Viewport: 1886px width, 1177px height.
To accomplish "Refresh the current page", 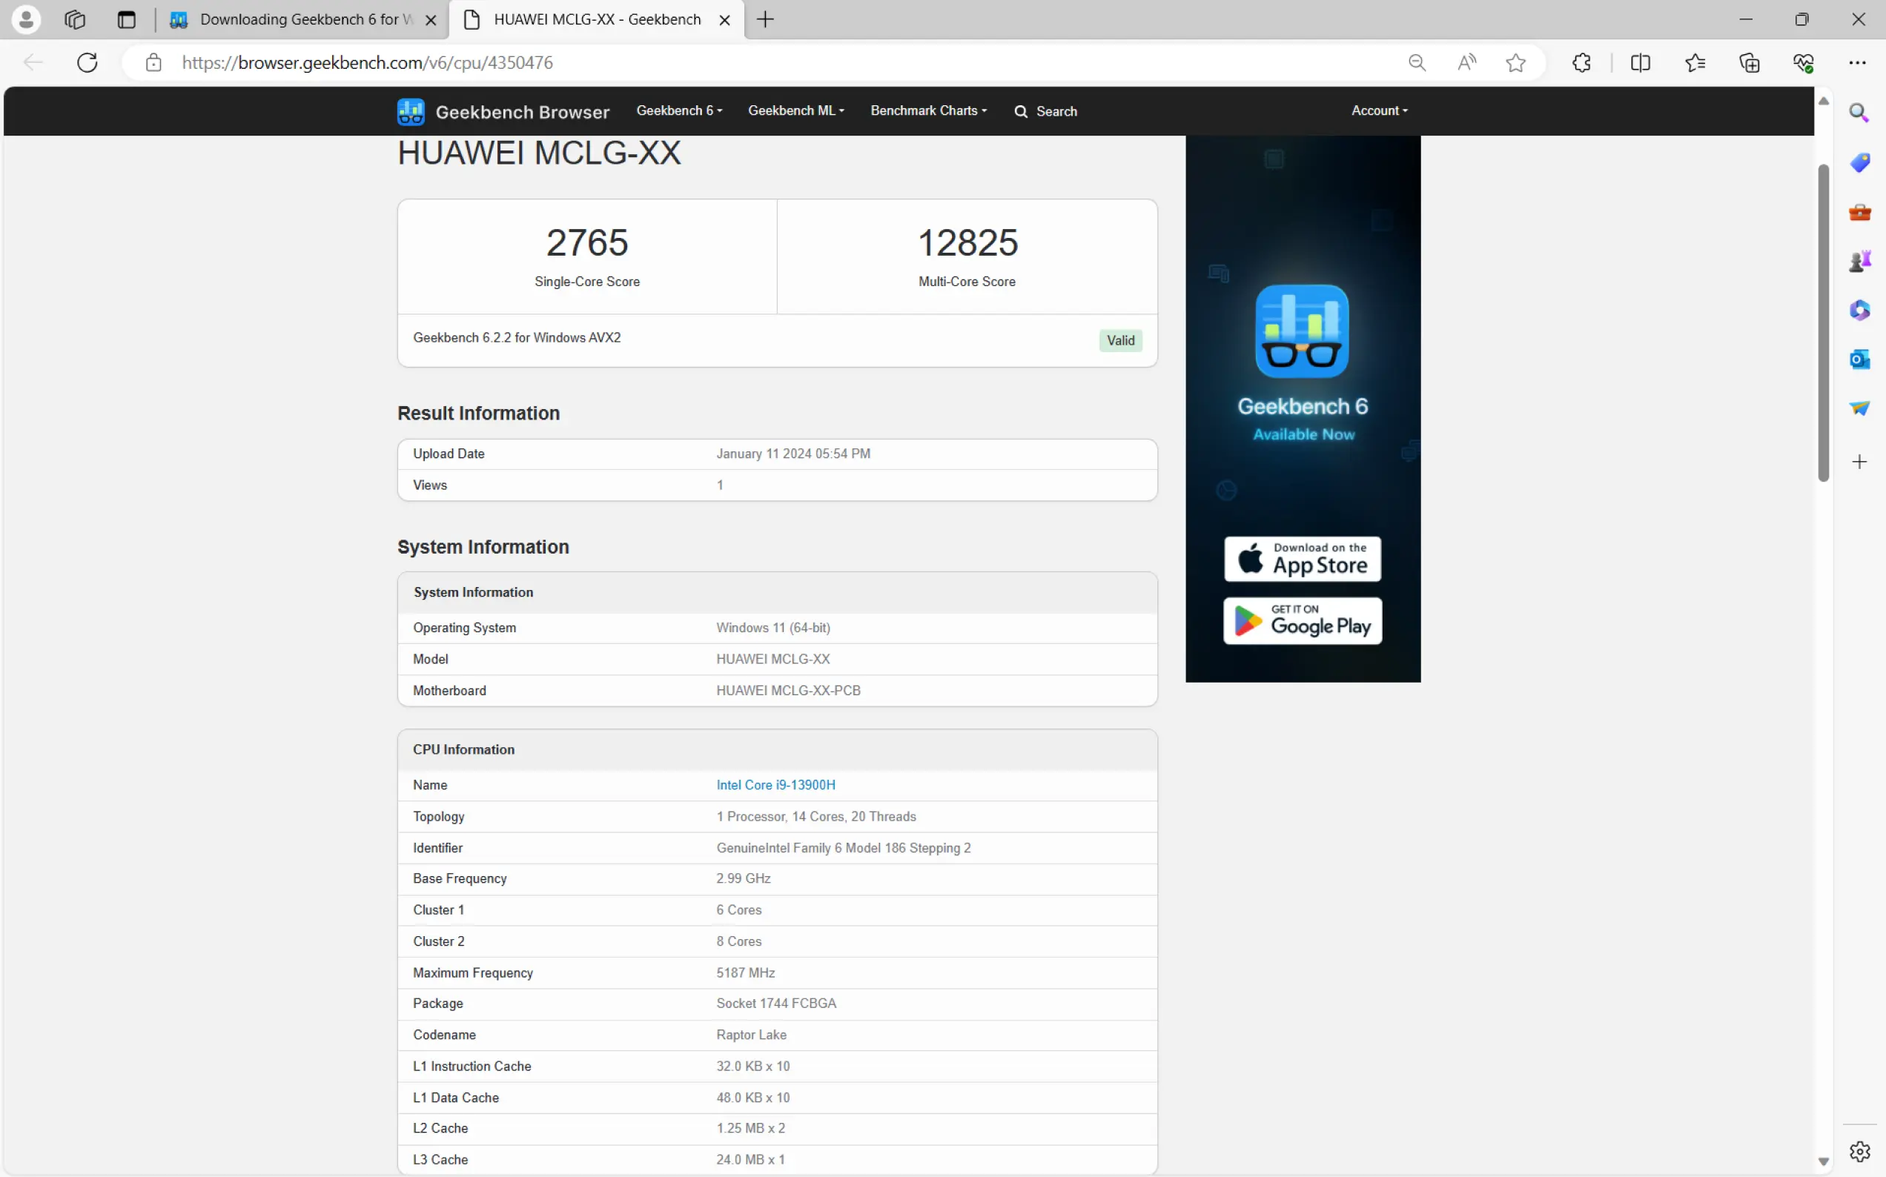I will 87,62.
